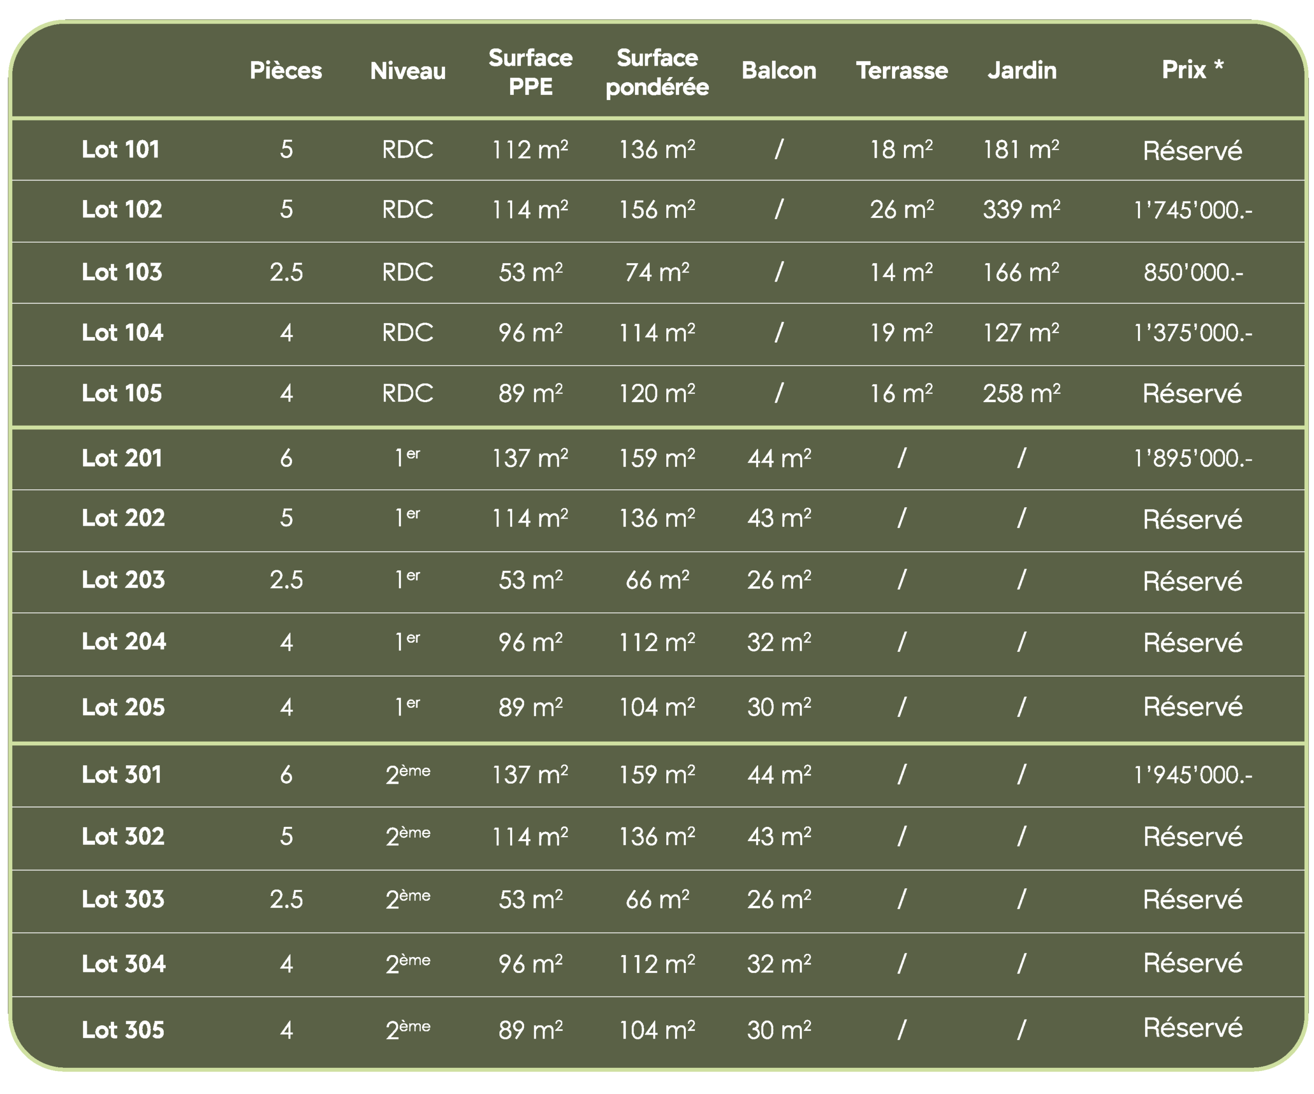The width and height of the screenshot is (1314, 1094).
Task: Select the Pièces column header
Action: [x=286, y=71]
